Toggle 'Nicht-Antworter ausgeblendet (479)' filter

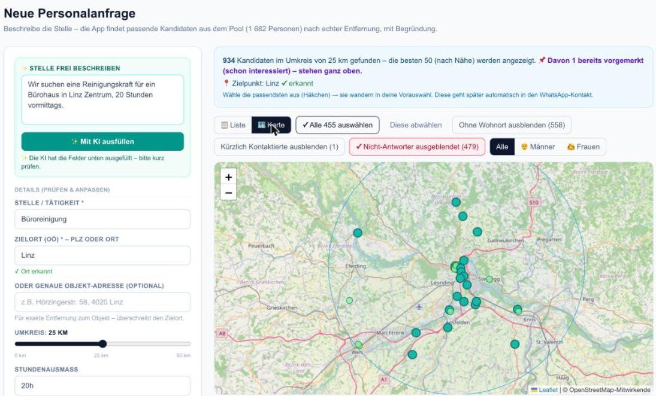point(417,147)
